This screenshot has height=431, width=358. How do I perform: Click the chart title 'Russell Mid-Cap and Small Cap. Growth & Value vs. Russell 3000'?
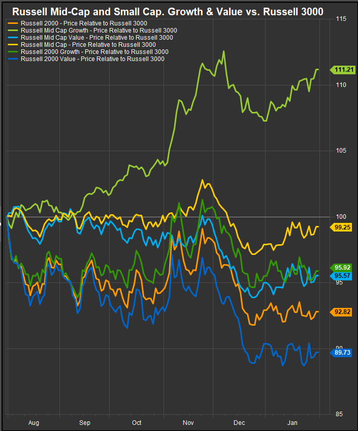168,12
